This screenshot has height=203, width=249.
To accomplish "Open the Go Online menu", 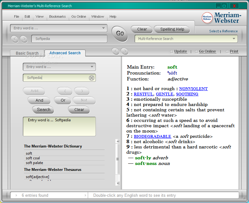I will point(79,17).
